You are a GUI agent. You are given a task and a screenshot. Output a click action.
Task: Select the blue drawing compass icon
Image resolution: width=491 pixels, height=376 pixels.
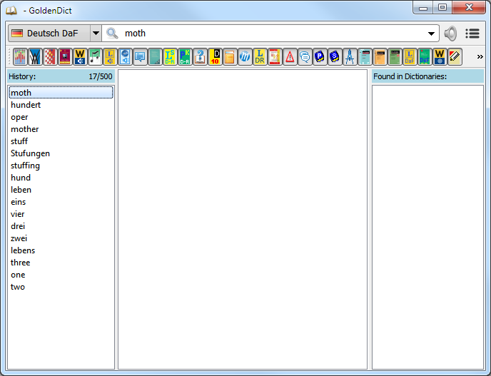(x=350, y=56)
